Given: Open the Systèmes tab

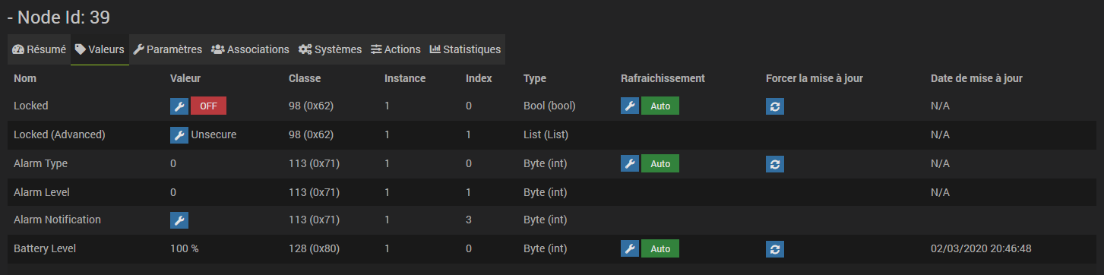Looking at the screenshot, I should click(330, 49).
